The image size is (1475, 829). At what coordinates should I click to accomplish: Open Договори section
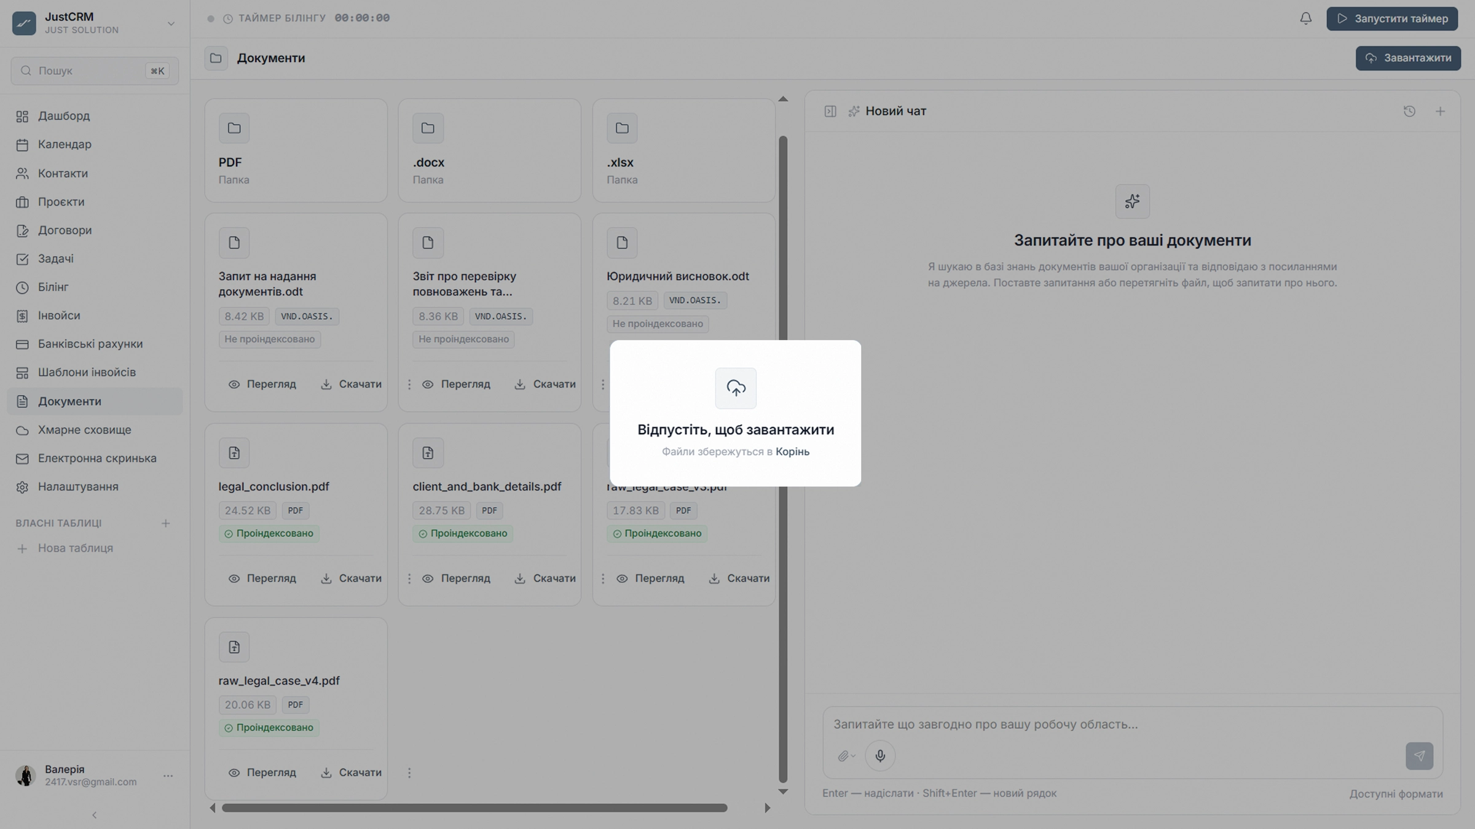coord(95,230)
